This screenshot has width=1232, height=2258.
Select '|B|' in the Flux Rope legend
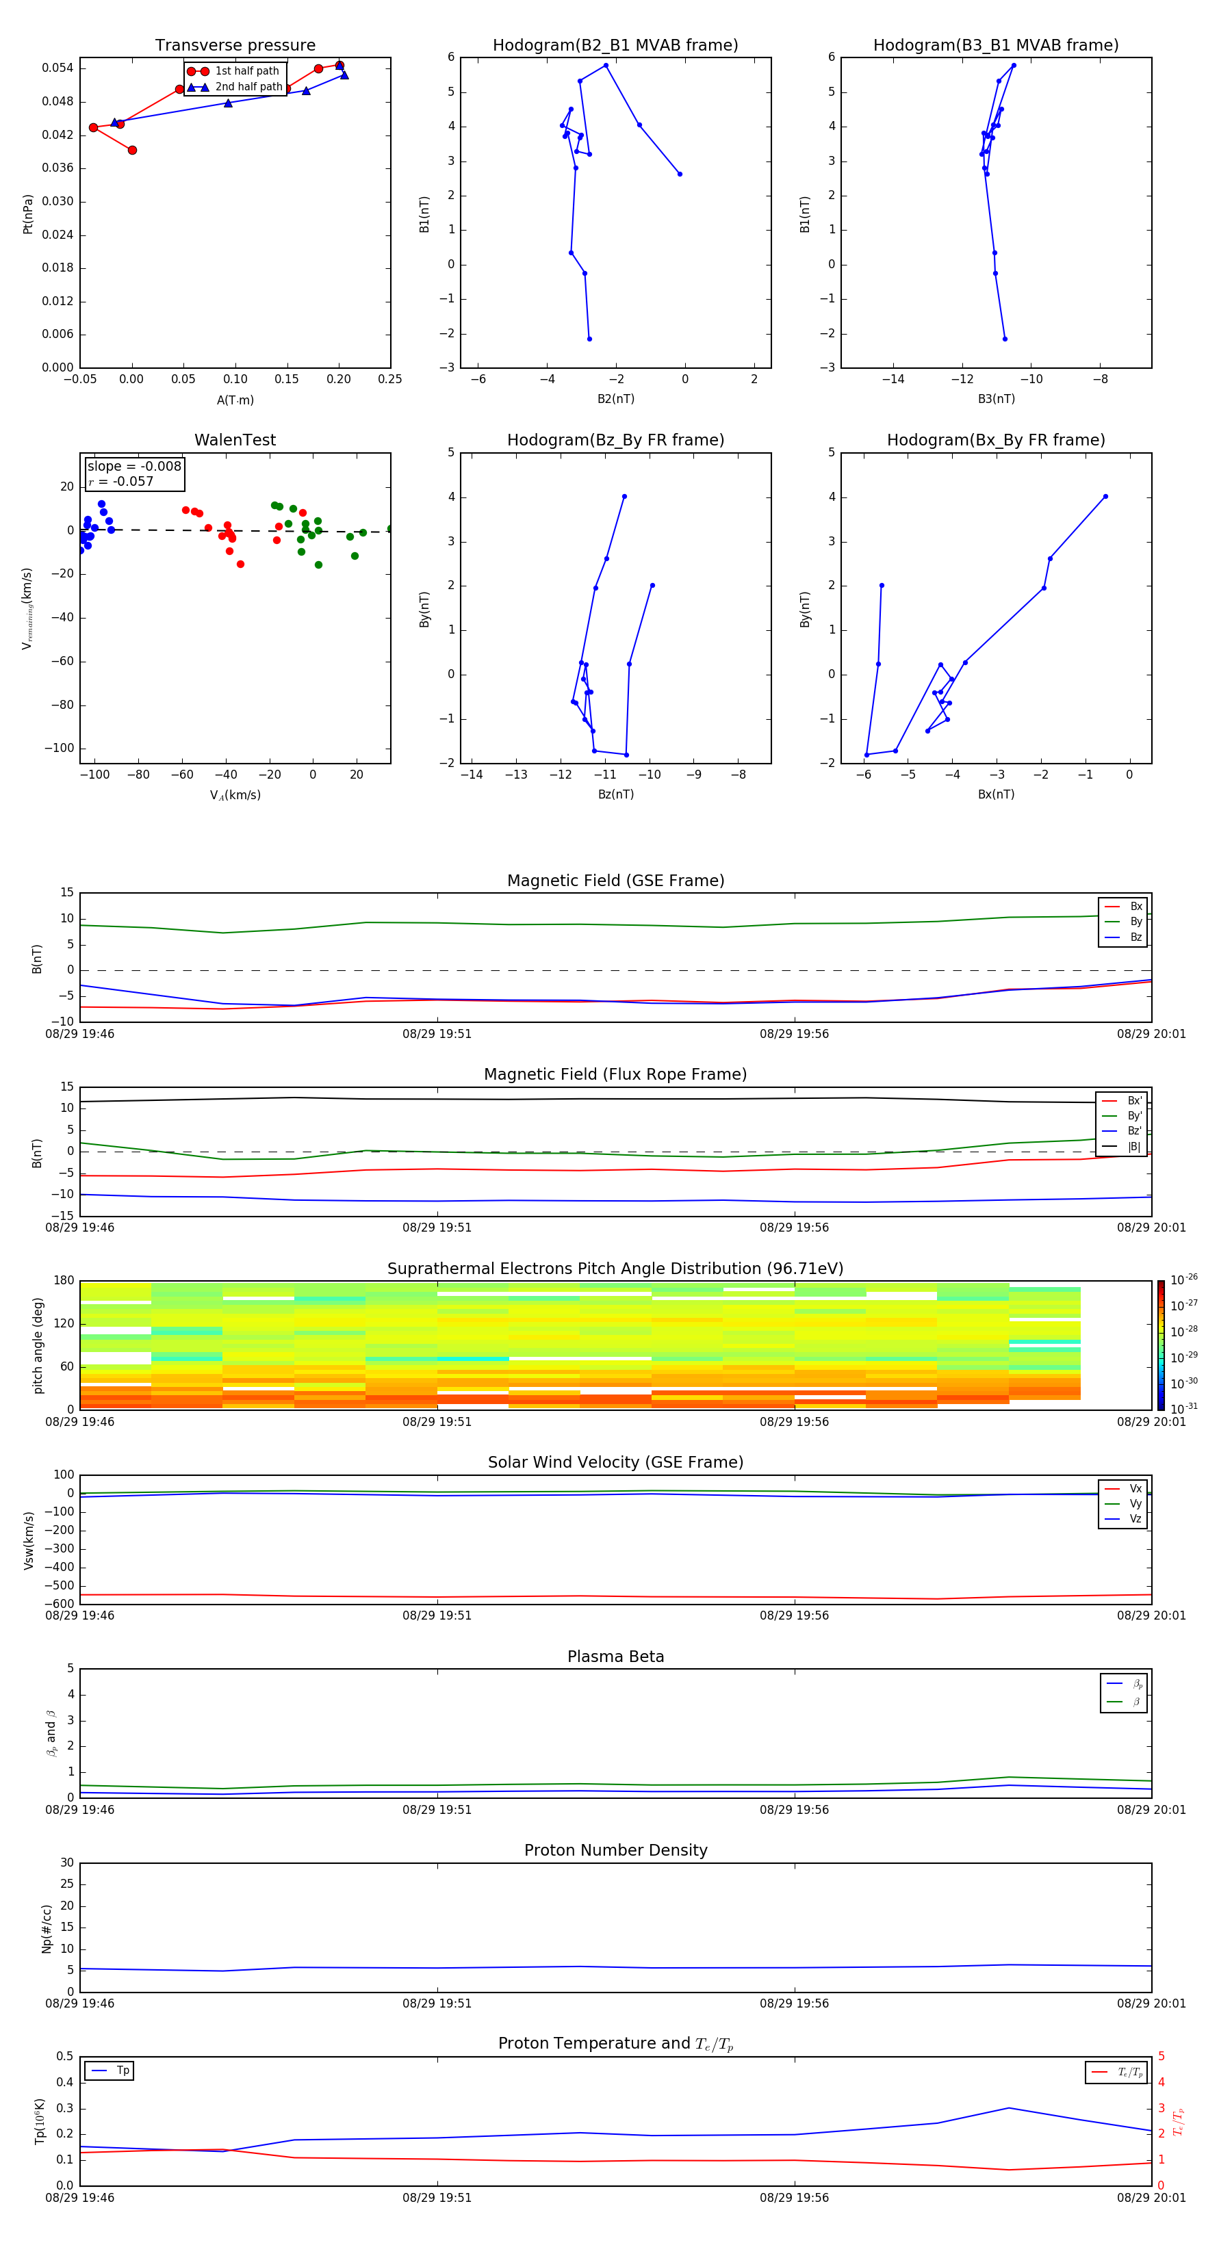click(x=1122, y=1147)
